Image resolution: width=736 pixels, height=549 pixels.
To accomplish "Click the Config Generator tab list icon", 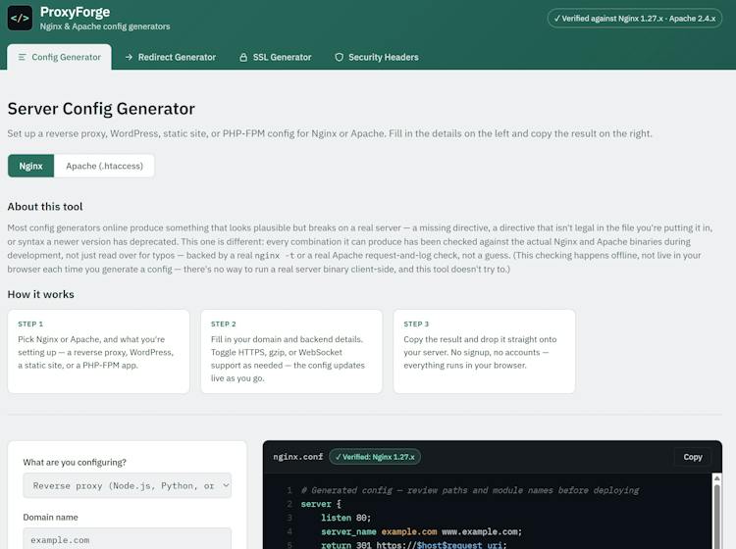I will click(x=22, y=57).
